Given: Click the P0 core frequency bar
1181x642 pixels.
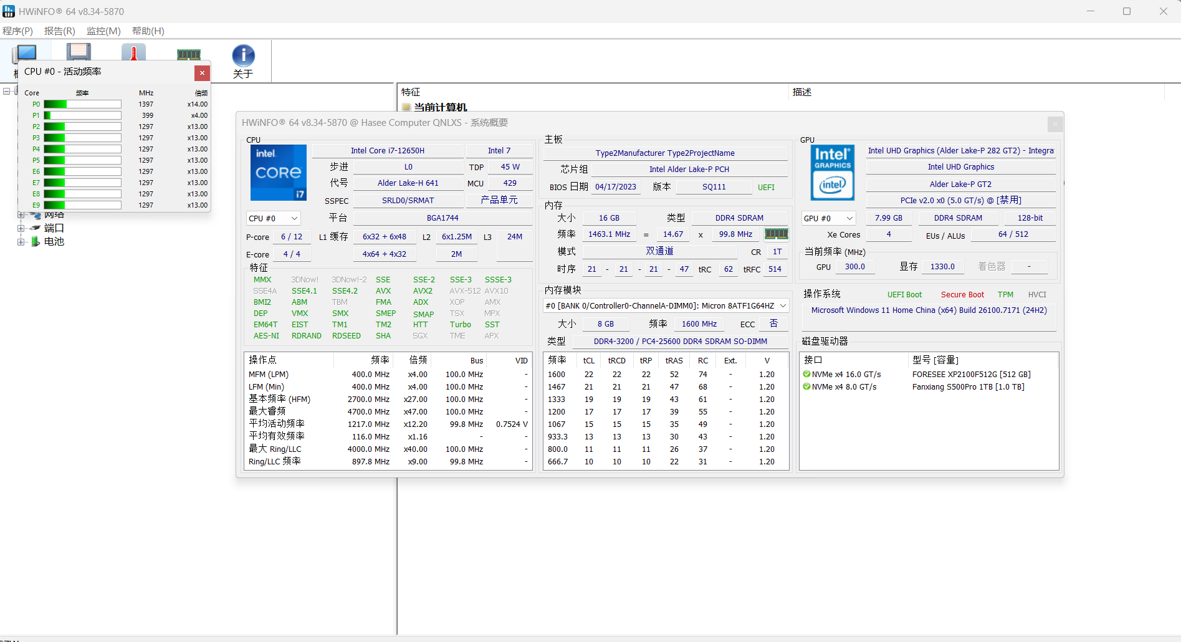Looking at the screenshot, I should coord(81,104).
